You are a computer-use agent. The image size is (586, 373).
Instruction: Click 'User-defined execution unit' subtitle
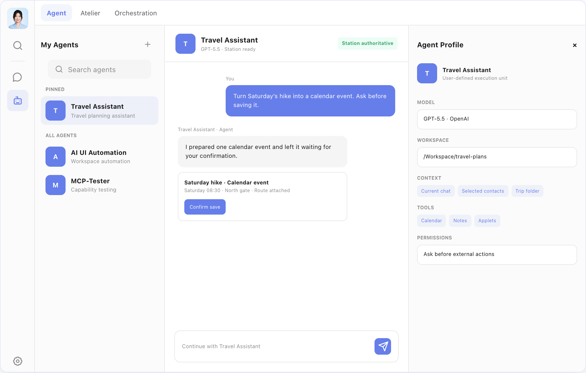(x=475, y=78)
